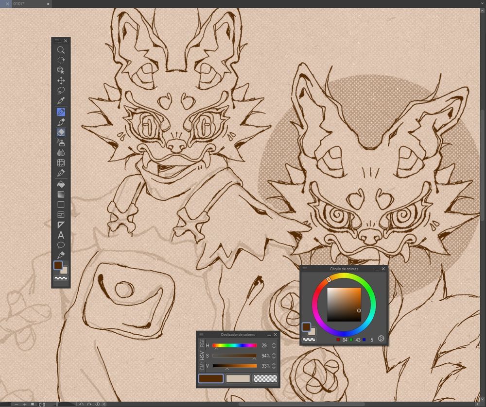This screenshot has height=407, width=486.
Task: Increase V value with up arrow
Action: [x=274, y=364]
